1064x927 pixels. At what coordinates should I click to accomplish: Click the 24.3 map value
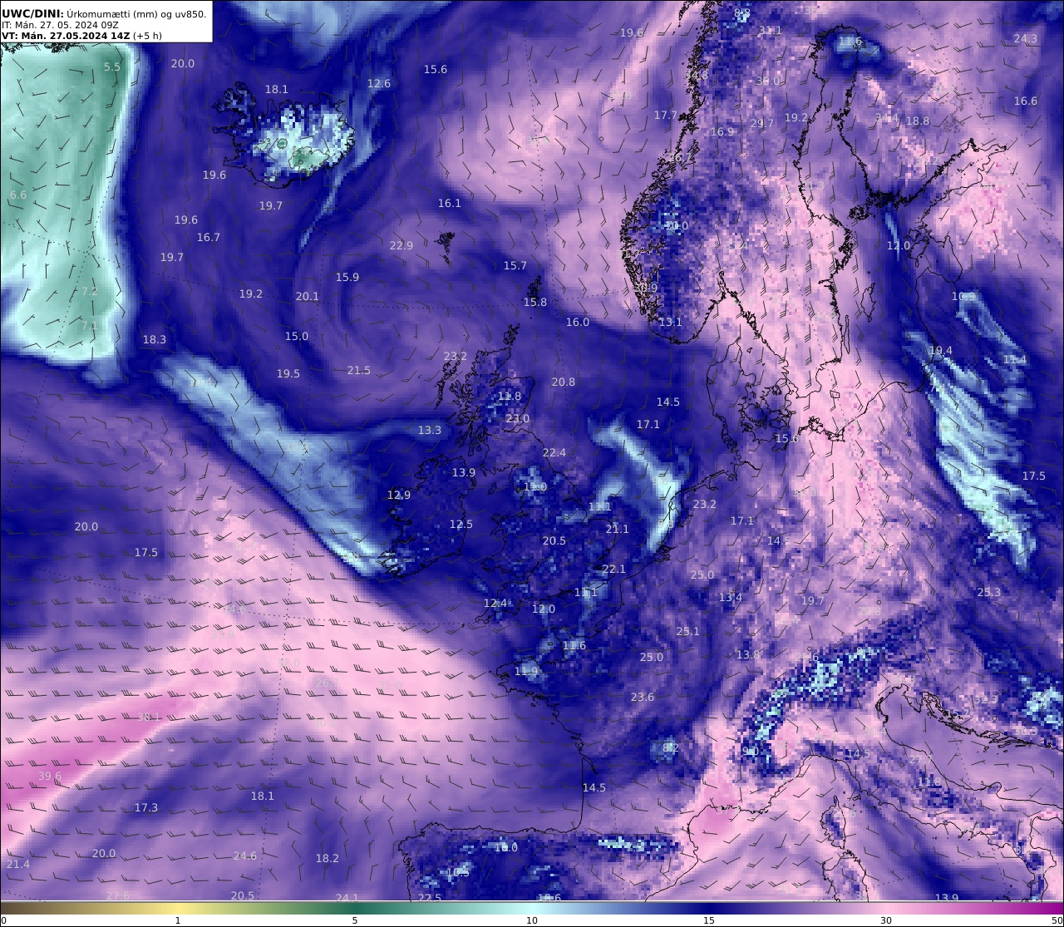(1026, 38)
